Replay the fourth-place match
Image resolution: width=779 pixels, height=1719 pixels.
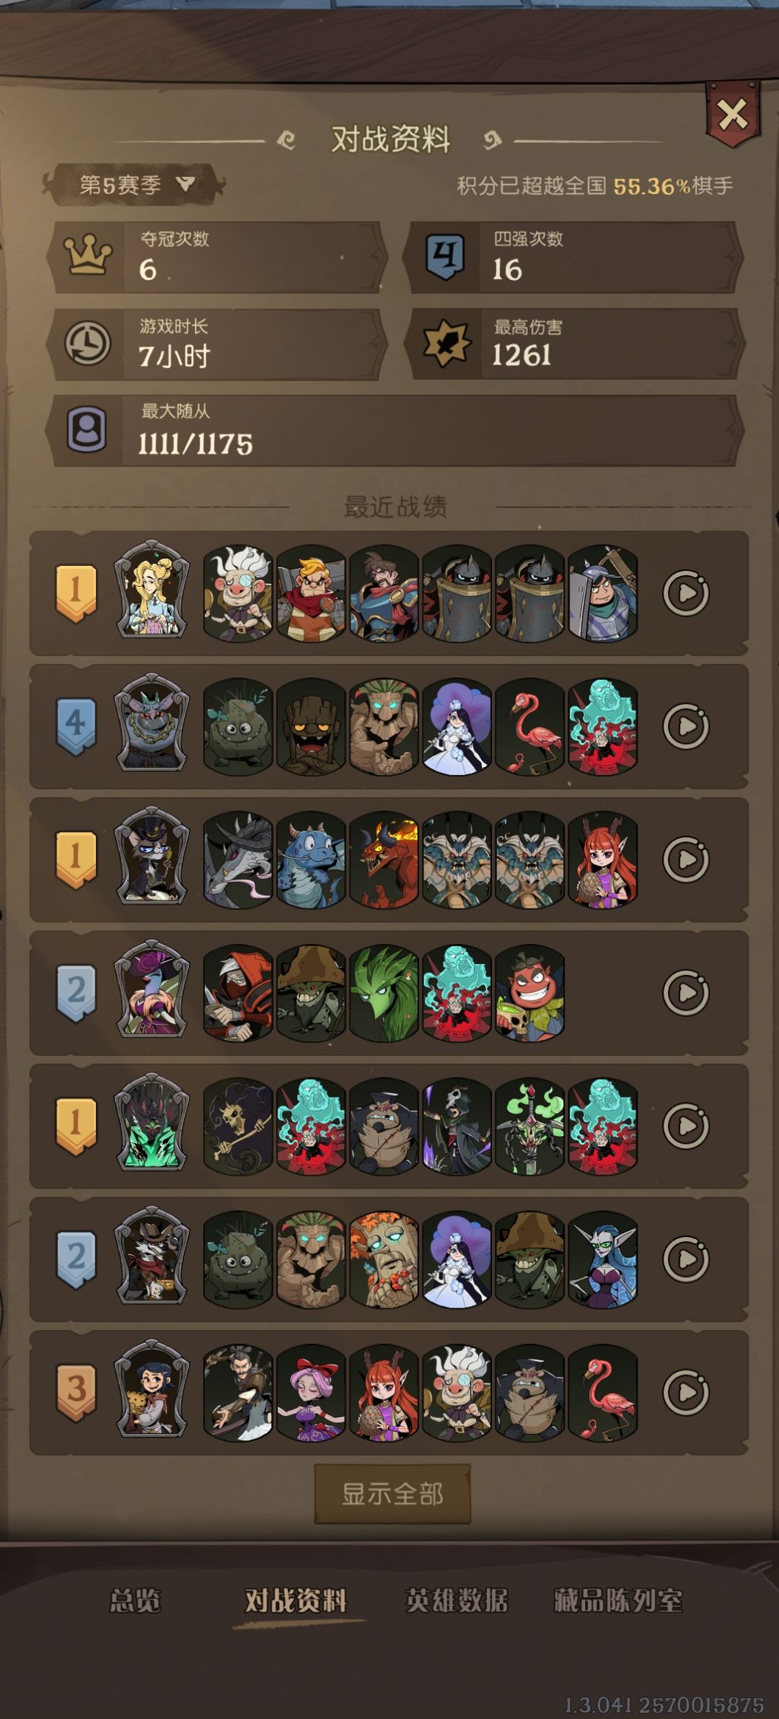tap(686, 726)
